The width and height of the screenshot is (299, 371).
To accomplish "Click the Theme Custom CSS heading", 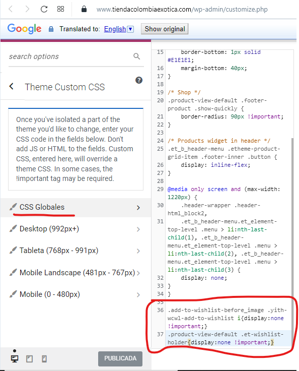I will tap(65, 87).
